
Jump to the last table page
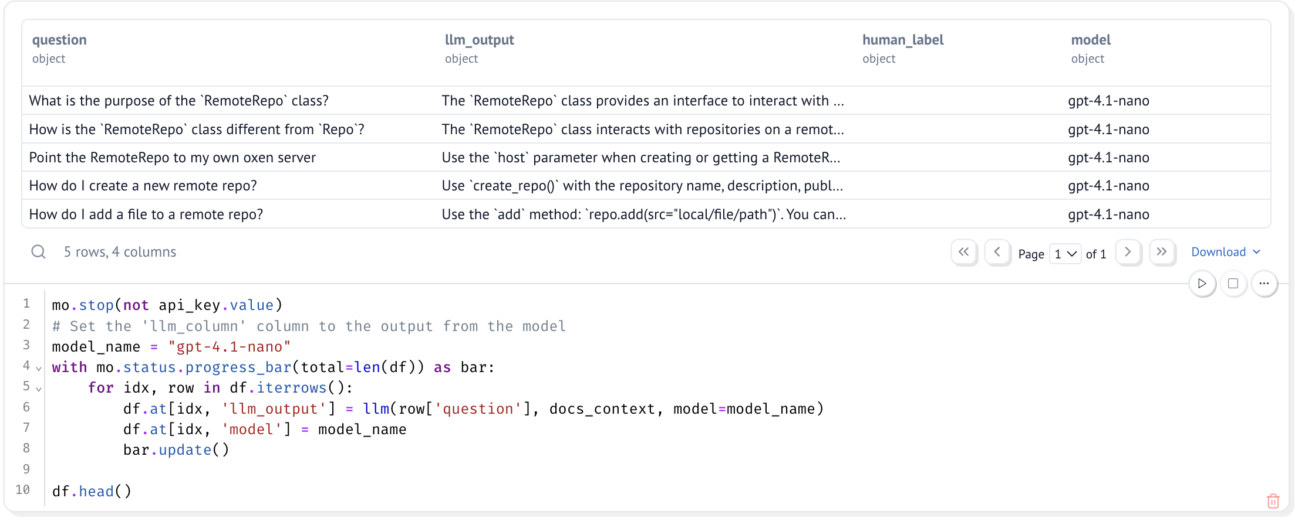[x=1162, y=253]
